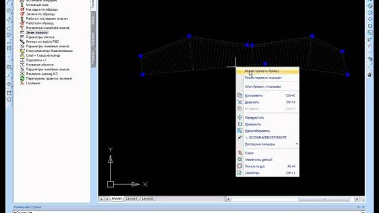Screen dimensions: 379x213
Task: Open Свойства (Ctrl+1) properties entry
Action: 267,173
